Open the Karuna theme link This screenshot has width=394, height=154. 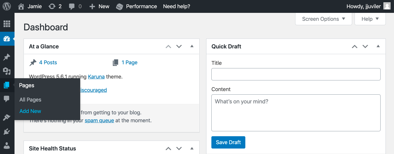point(96,77)
